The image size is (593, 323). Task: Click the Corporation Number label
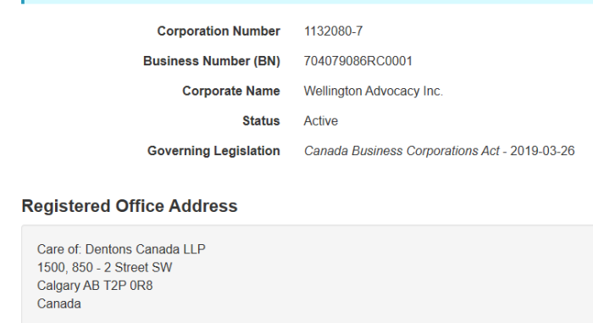[219, 31]
